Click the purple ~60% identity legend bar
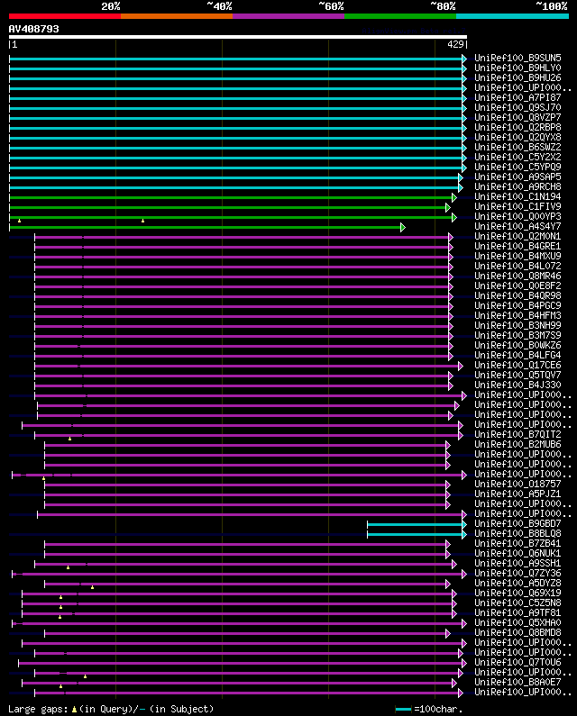577x716 pixels. (x=288, y=16)
